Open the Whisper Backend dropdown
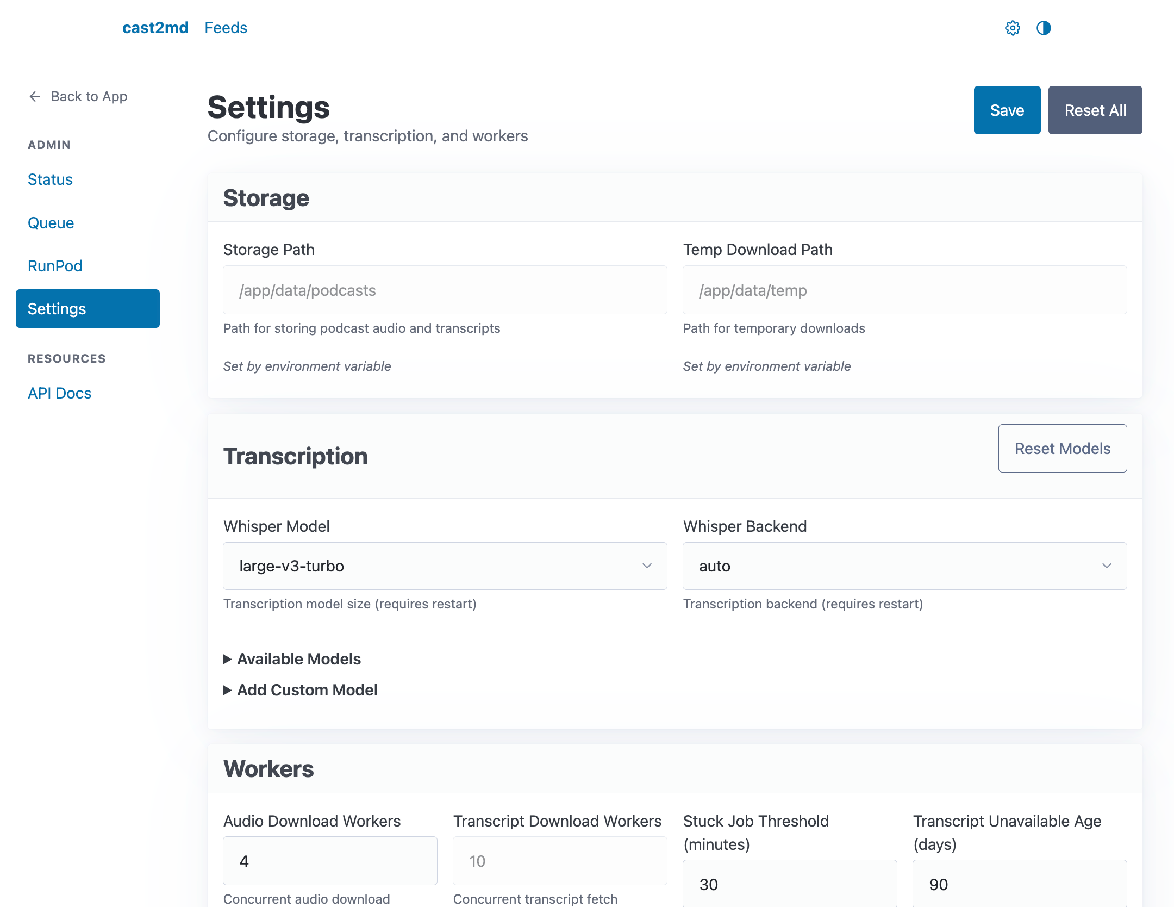Screen dimensions: 1174x907 [904, 566]
